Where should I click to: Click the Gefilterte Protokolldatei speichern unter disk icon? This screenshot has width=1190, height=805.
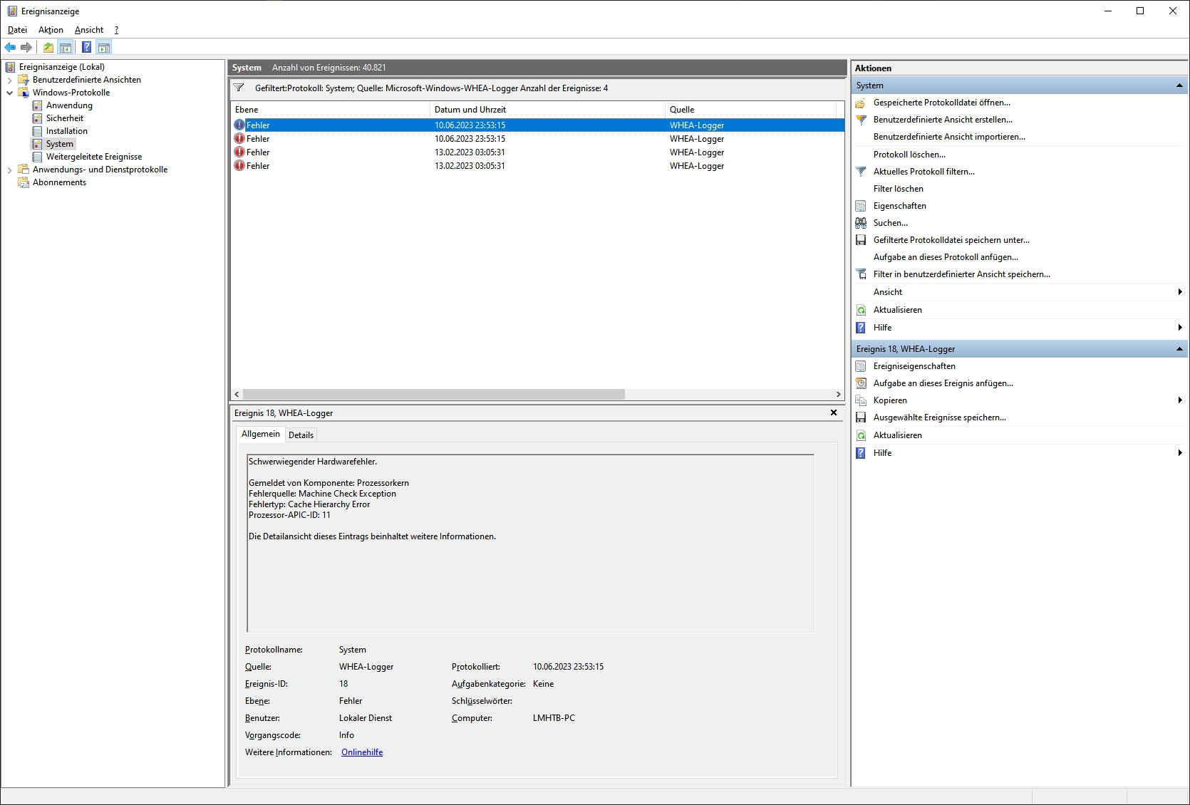[x=861, y=240]
